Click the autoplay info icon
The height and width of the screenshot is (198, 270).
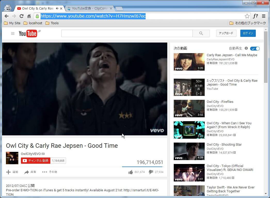pos(246,48)
